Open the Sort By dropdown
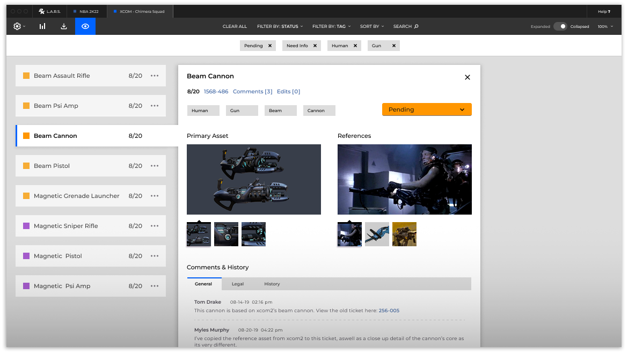628x353 pixels. click(371, 26)
